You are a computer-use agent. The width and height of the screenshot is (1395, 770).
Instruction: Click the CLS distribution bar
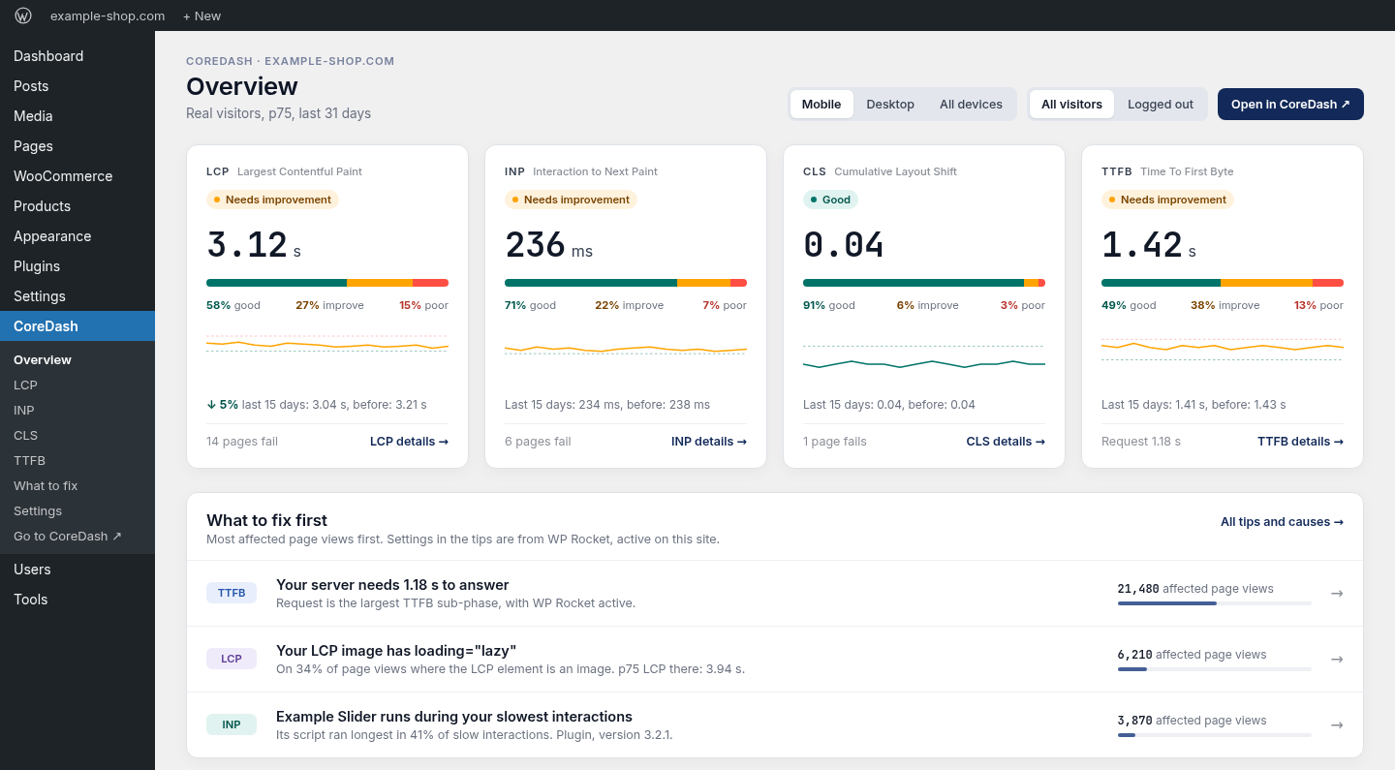click(x=924, y=283)
